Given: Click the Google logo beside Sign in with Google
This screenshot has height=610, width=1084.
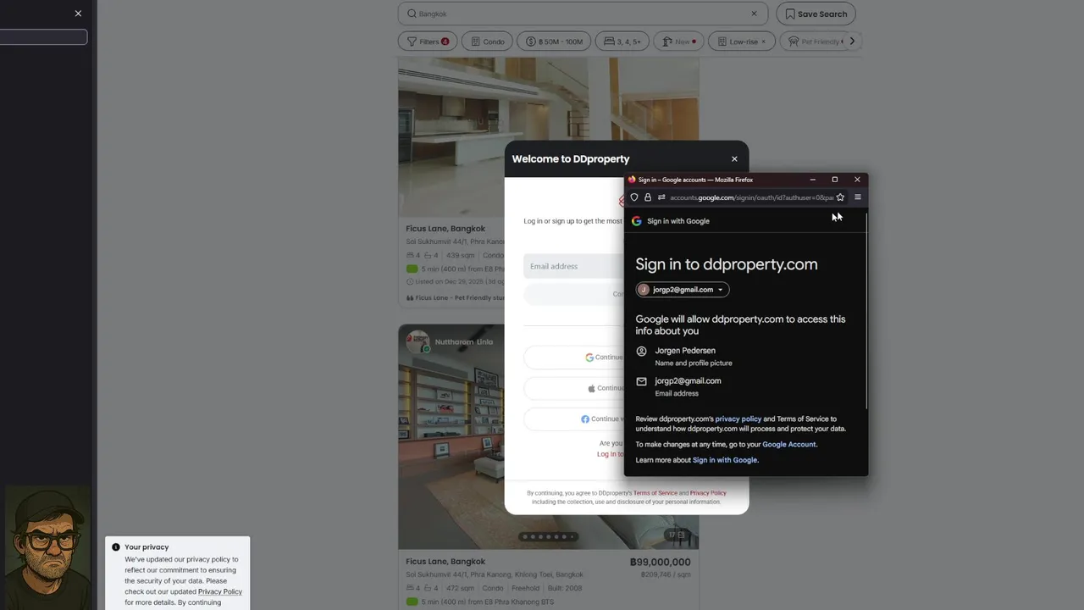Looking at the screenshot, I should point(637,221).
